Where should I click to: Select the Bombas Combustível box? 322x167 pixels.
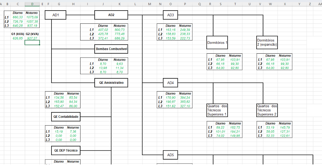(111, 49)
